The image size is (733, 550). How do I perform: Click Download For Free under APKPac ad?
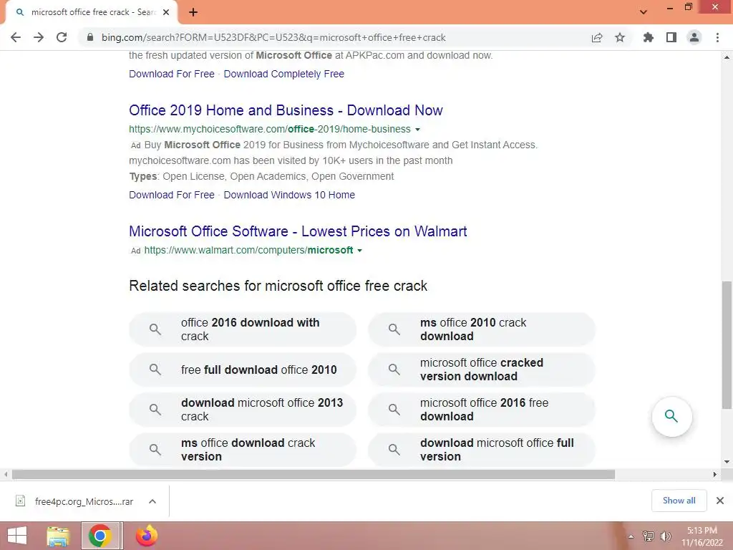click(172, 74)
